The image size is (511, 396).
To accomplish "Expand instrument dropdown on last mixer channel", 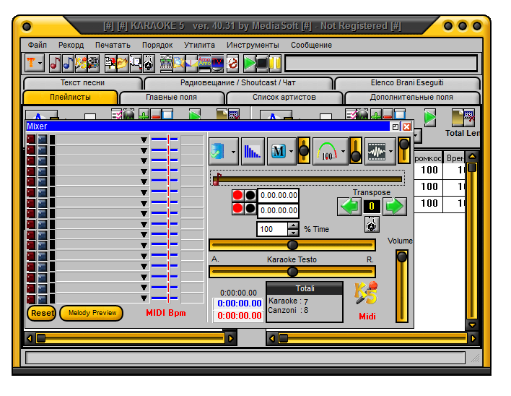I will click(x=144, y=298).
